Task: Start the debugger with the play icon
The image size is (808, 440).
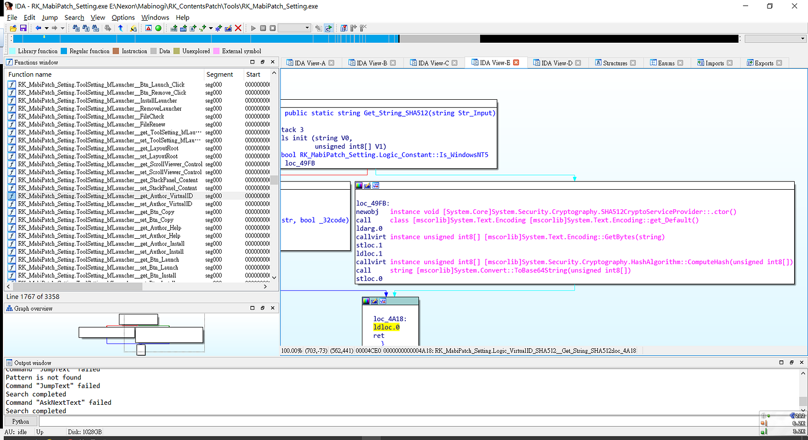Action: tap(254, 28)
